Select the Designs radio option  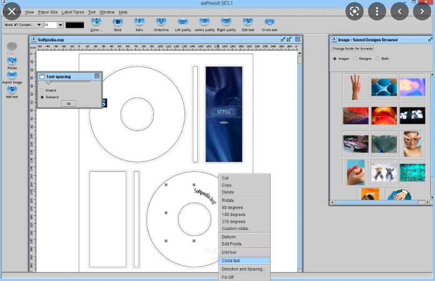point(355,59)
